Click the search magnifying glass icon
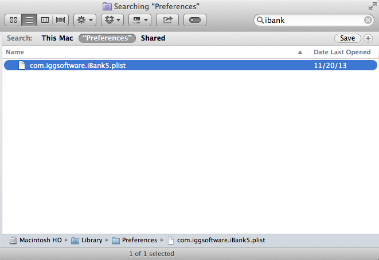Screen dimensions: 379x260 260,20
